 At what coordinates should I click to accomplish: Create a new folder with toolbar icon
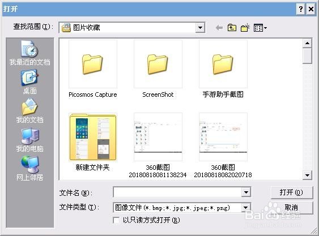tap(245, 28)
